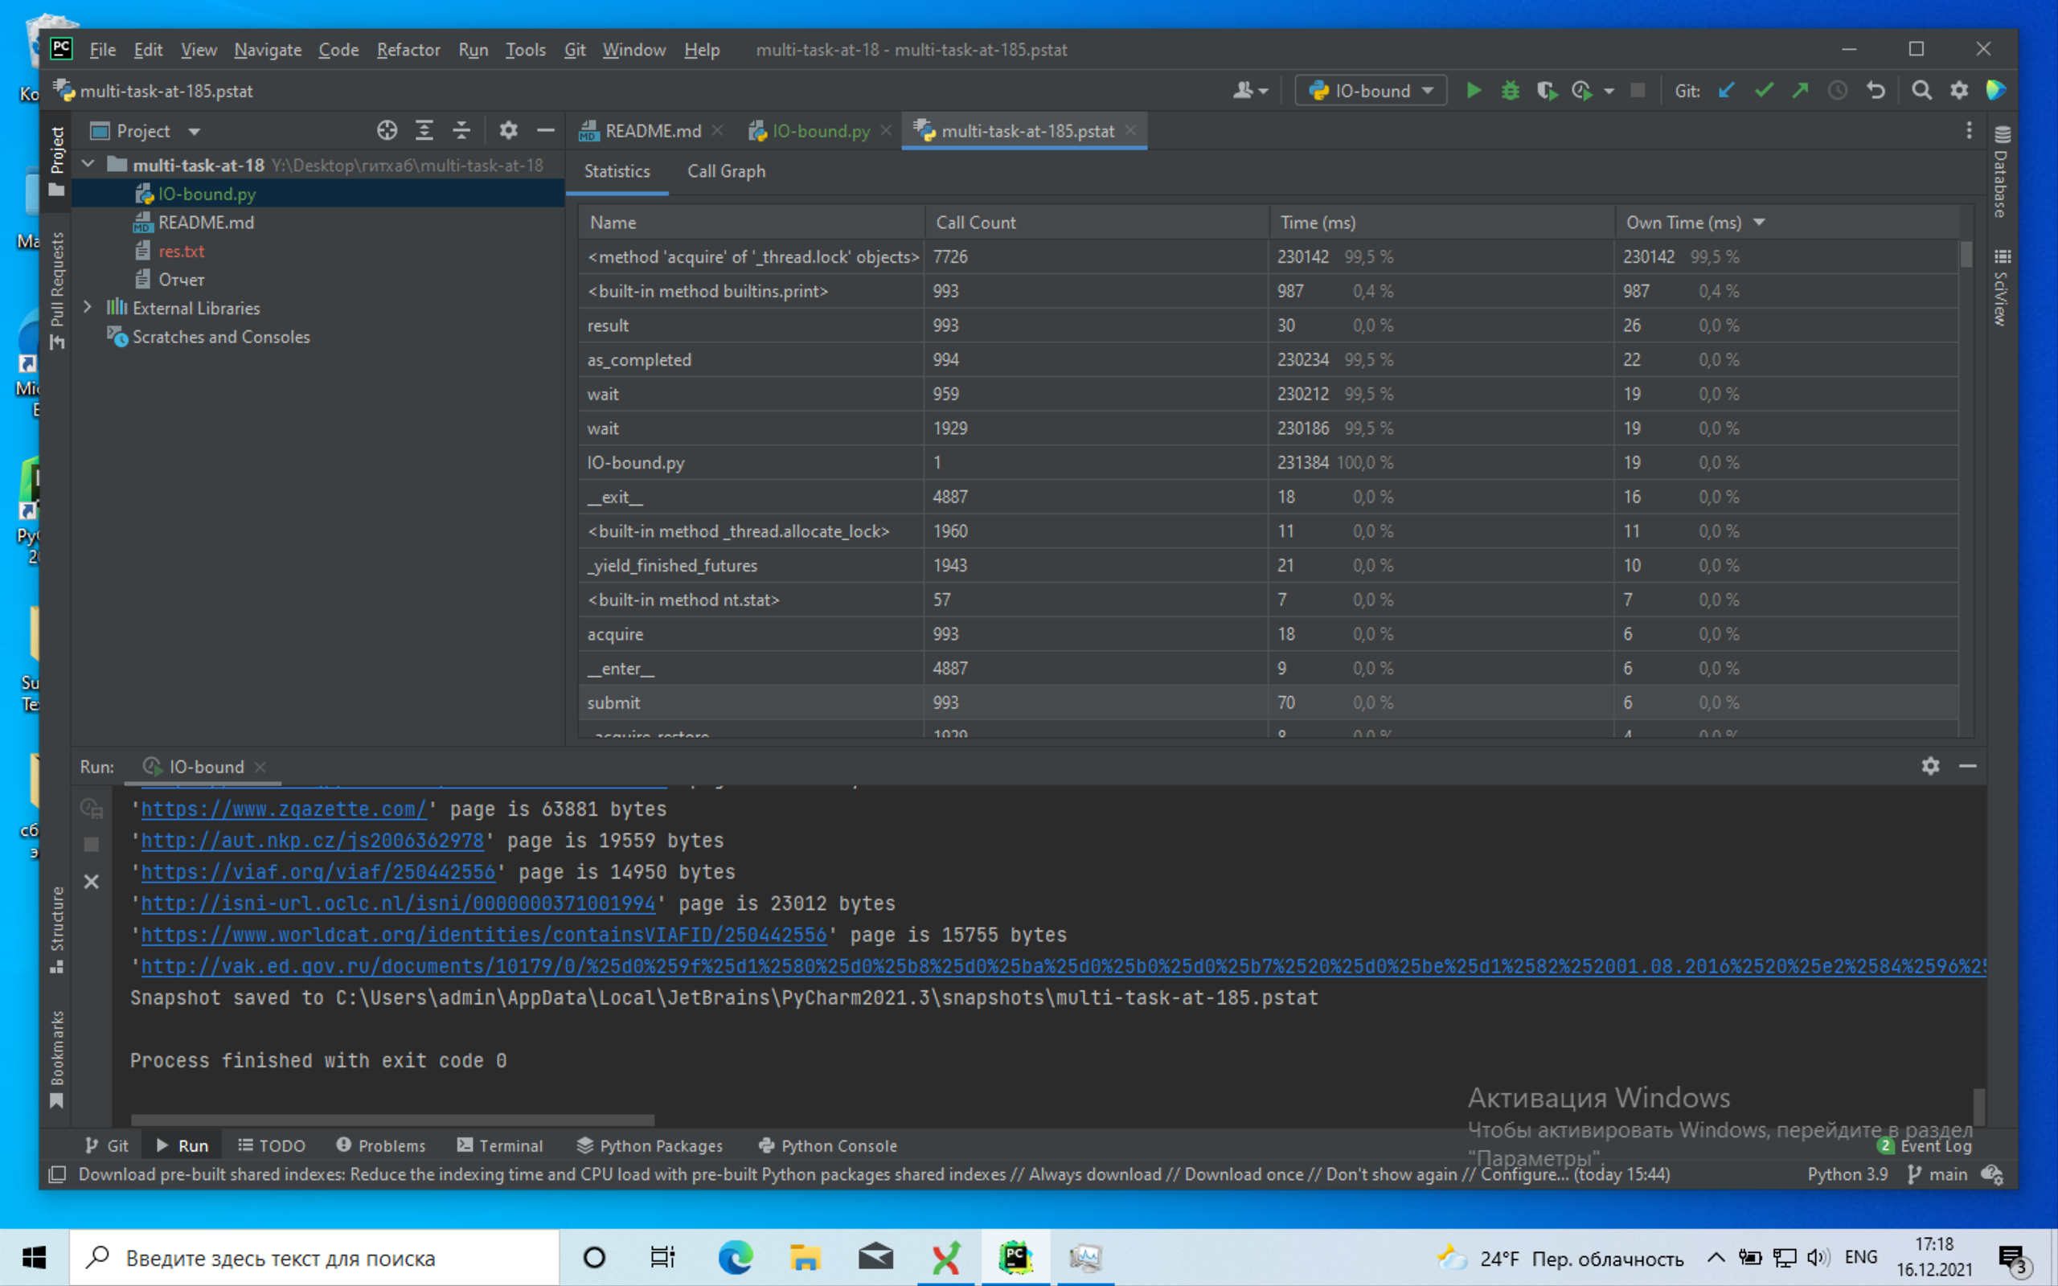Switch to Call Graph tab
The image size is (2058, 1286).
[725, 171]
